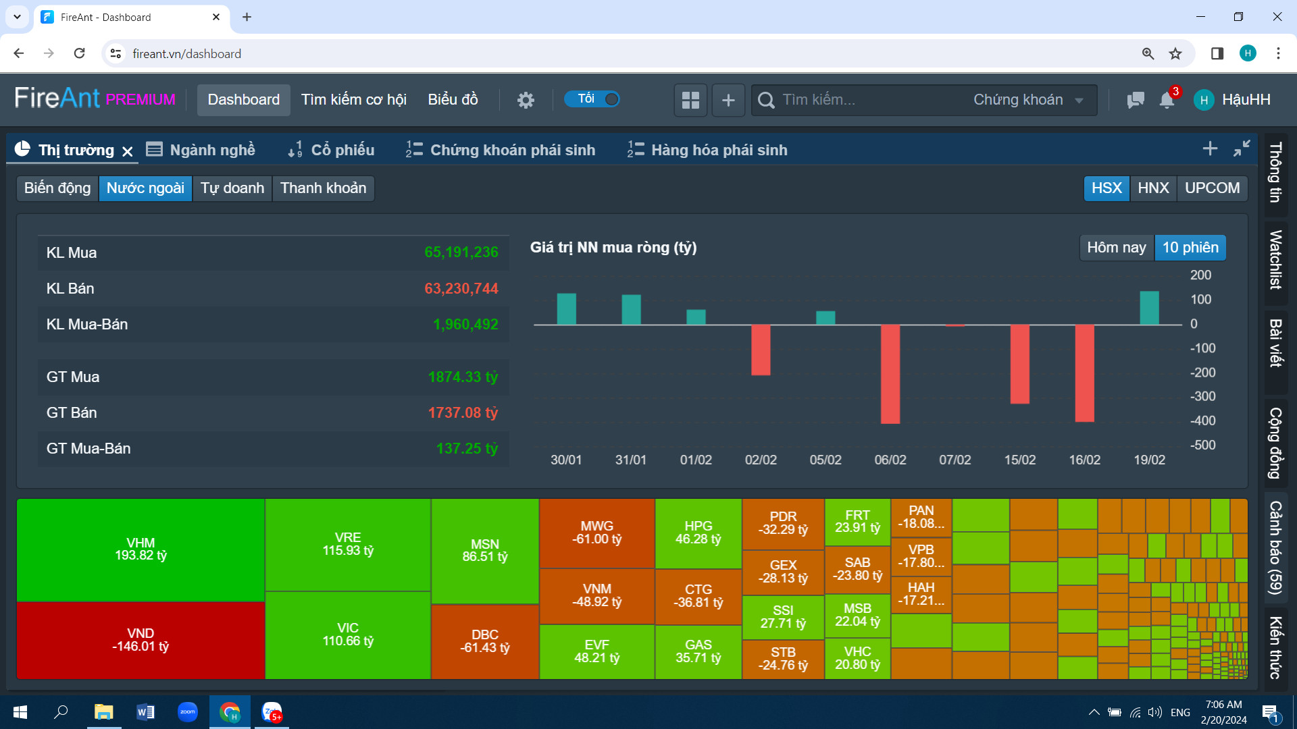Click the plus icon beside layout grid
The image size is (1297, 729).
728,100
